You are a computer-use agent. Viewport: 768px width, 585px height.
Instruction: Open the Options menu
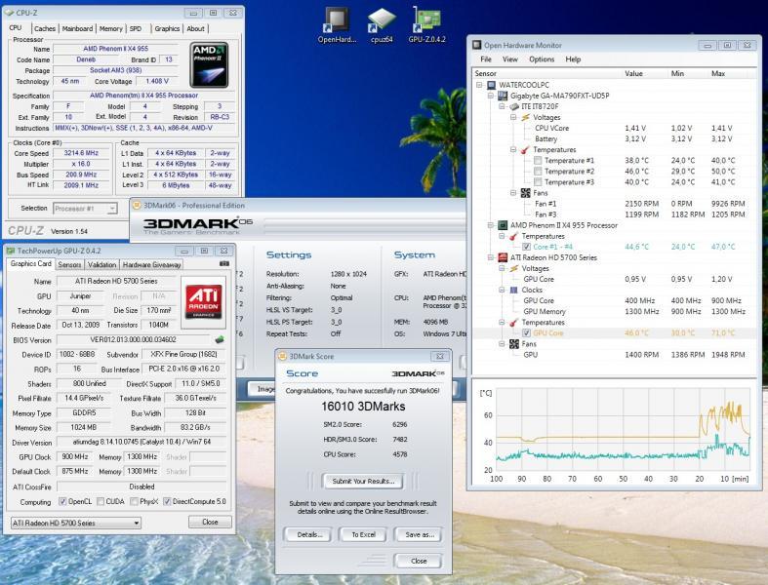pos(542,59)
